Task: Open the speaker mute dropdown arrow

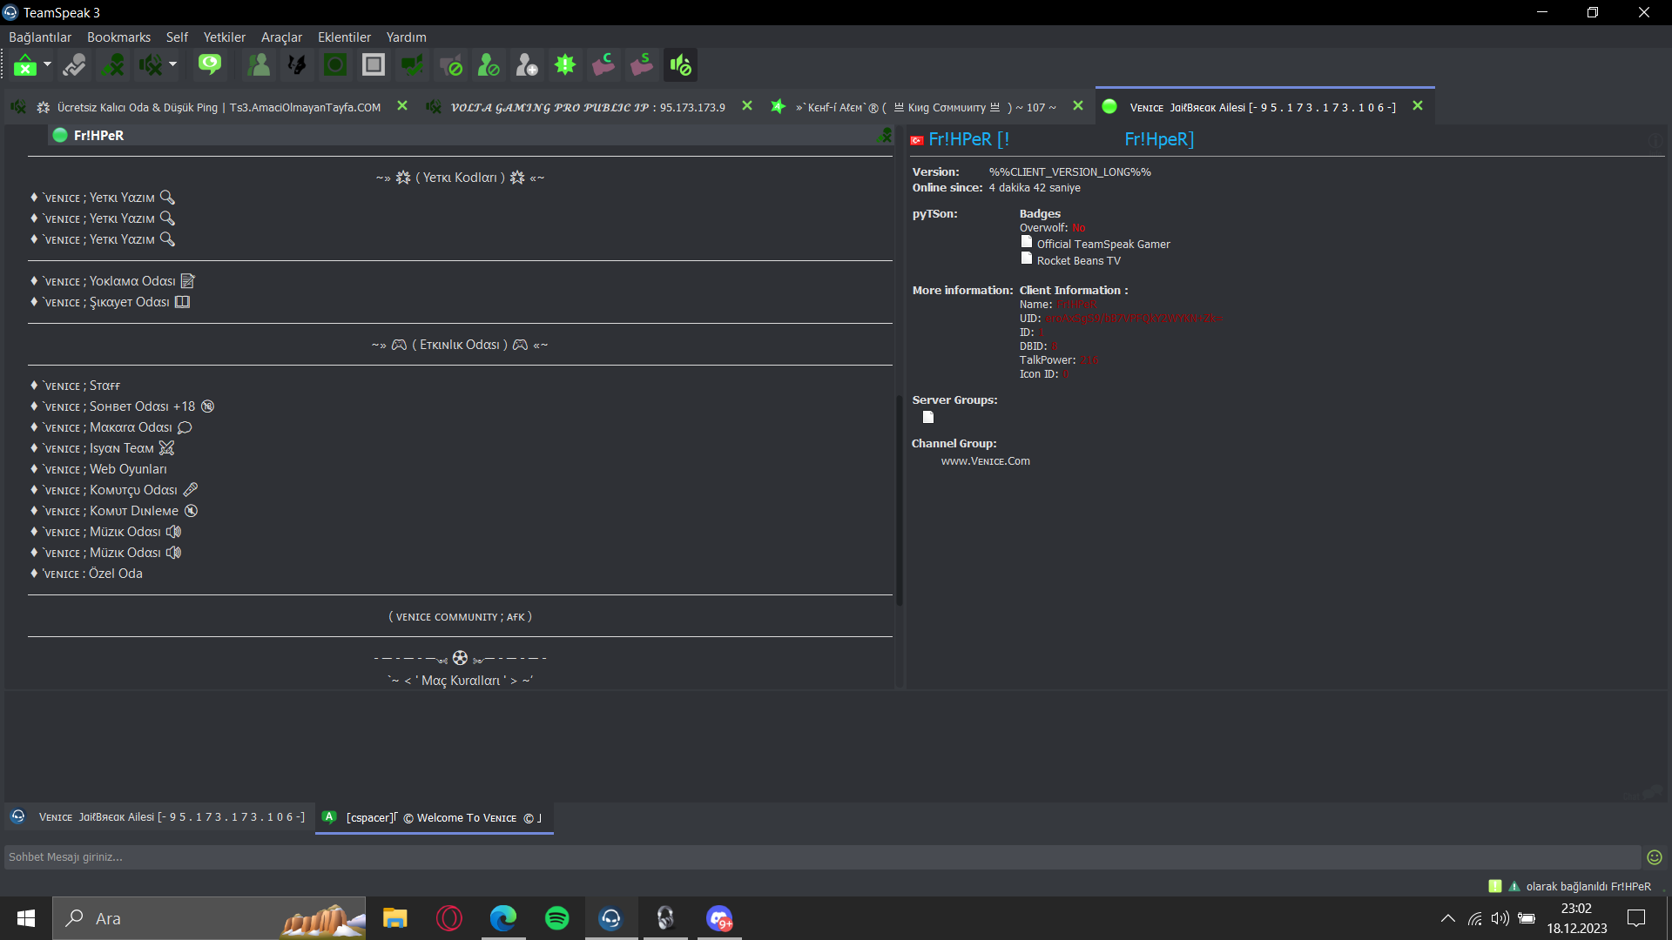Action: coord(172,64)
